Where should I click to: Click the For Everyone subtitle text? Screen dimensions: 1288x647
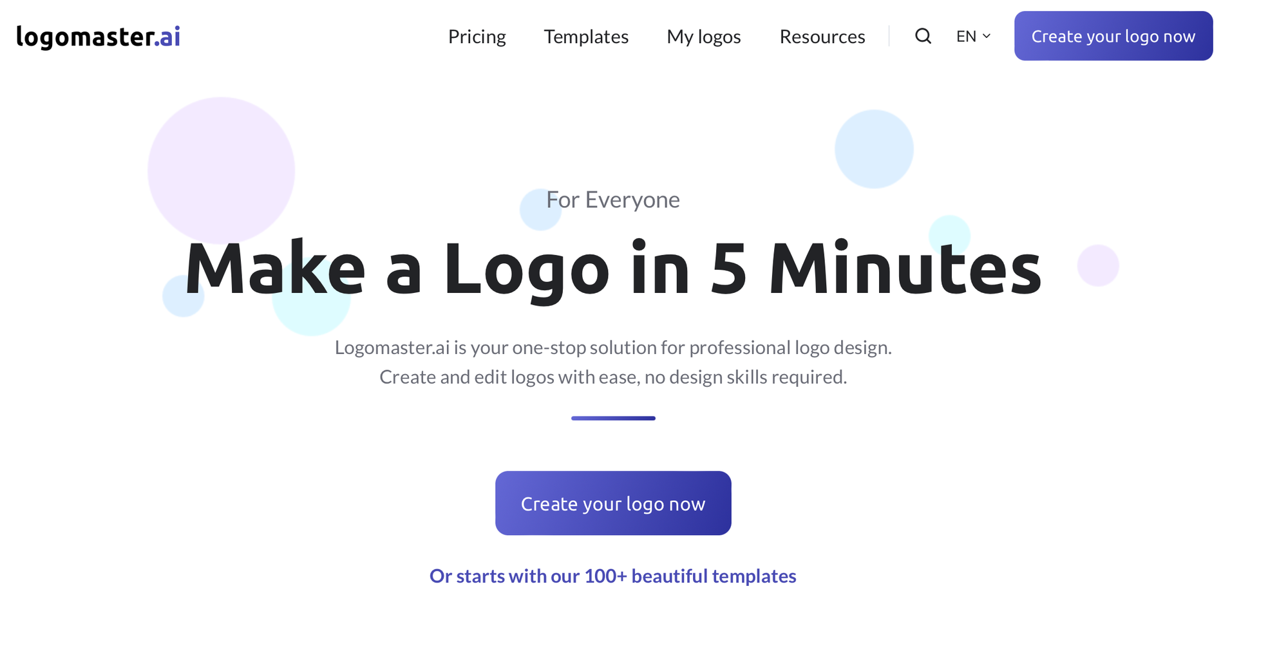tap(613, 200)
